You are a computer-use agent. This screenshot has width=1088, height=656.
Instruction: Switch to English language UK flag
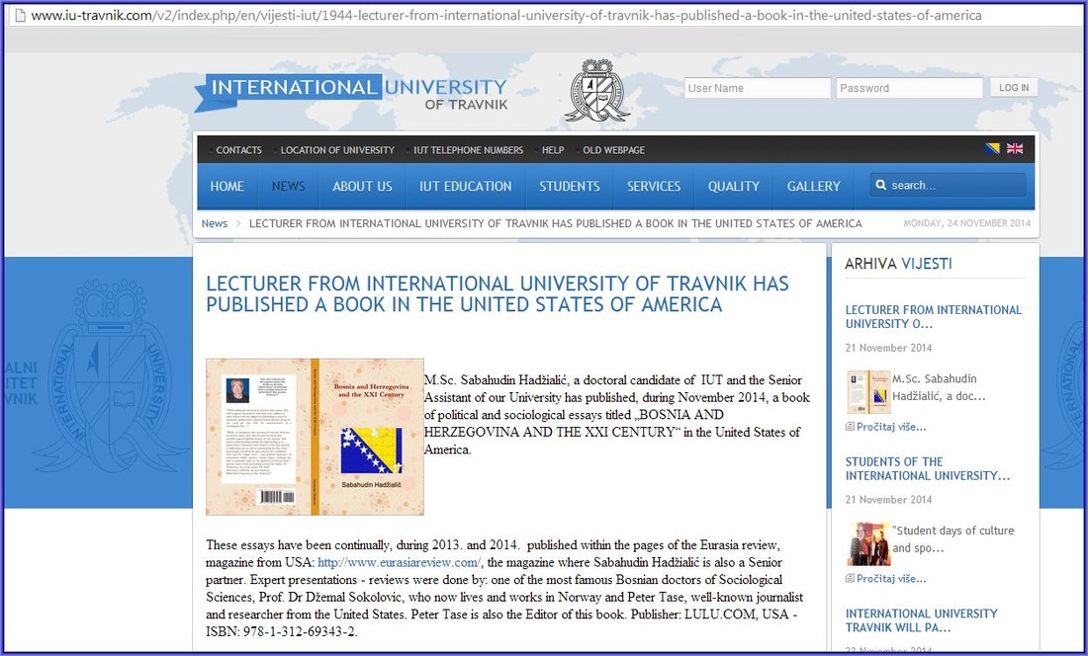[x=1015, y=148]
